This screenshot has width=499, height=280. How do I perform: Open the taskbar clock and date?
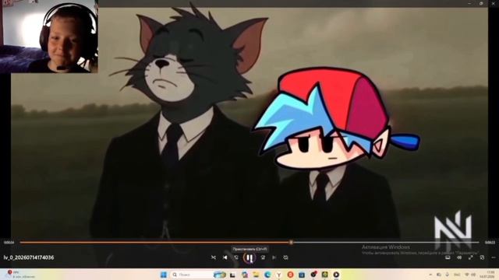click(x=488, y=275)
